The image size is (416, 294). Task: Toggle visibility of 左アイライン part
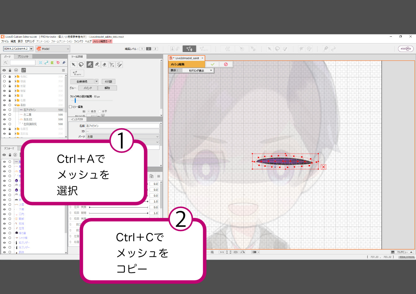4,110
